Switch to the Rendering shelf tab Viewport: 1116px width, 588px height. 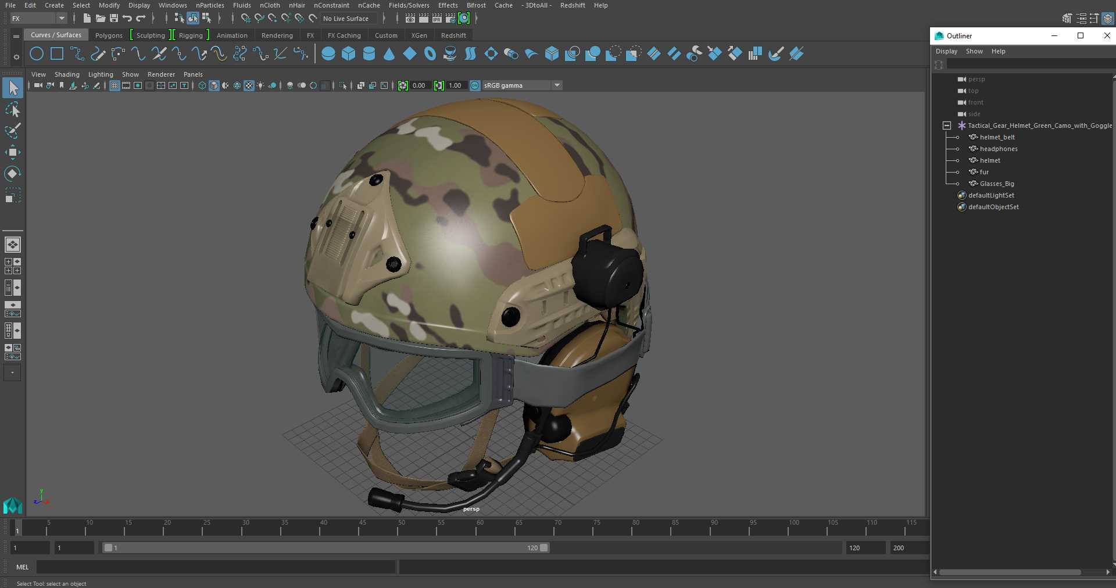(x=277, y=35)
